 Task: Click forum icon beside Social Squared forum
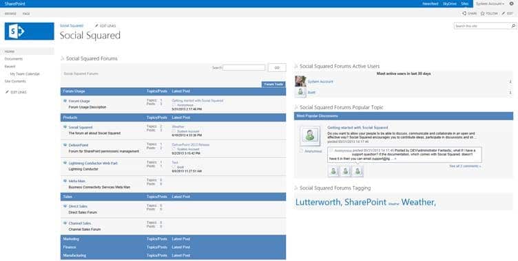[65, 127]
